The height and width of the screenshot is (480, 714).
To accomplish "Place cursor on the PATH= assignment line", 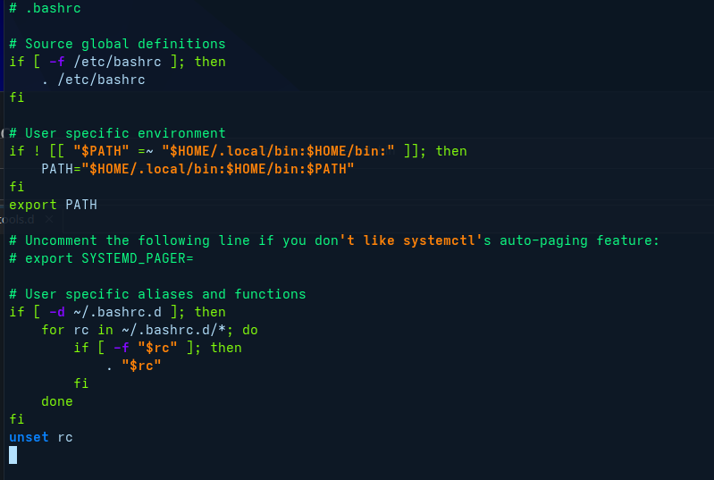I will pyautogui.click(x=197, y=169).
